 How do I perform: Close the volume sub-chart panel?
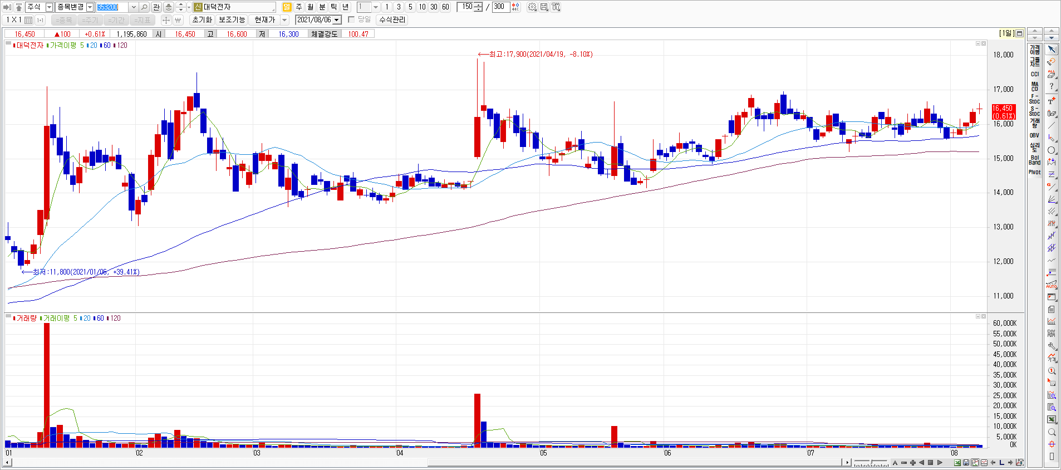click(984, 316)
